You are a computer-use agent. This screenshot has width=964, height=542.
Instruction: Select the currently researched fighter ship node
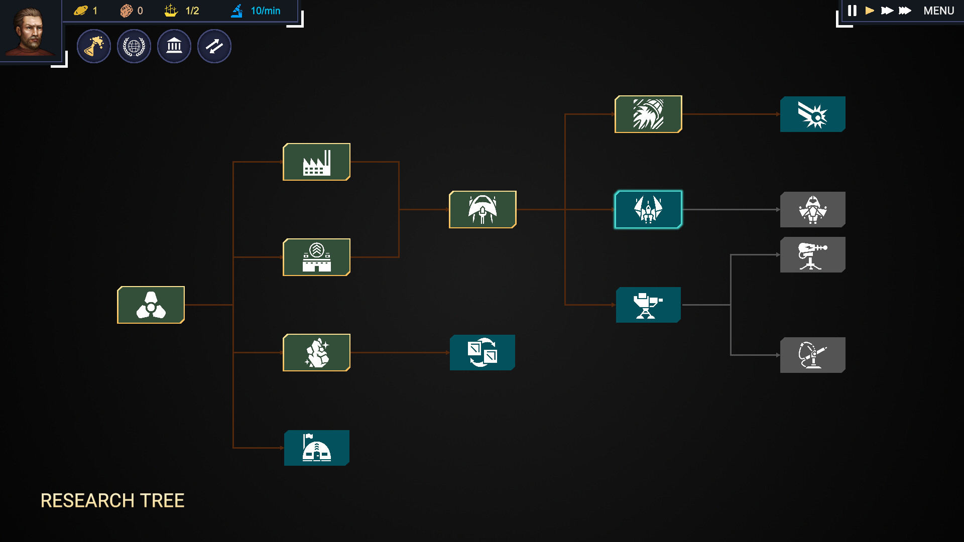(x=648, y=210)
